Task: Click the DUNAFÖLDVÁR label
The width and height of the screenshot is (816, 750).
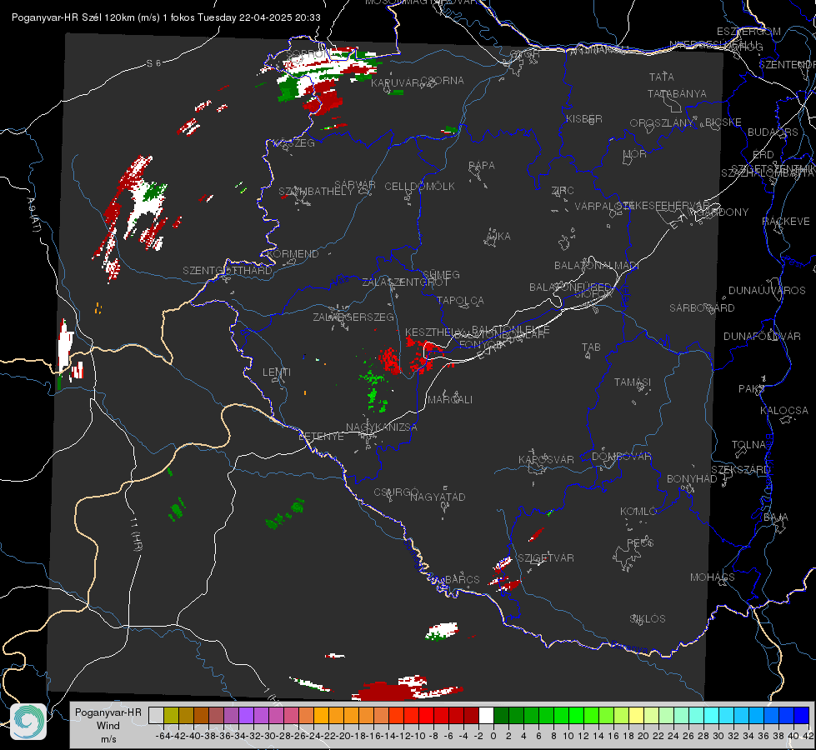Action: click(x=762, y=336)
